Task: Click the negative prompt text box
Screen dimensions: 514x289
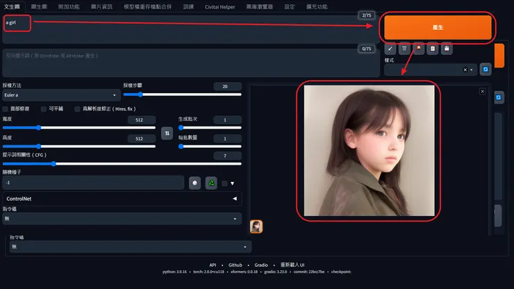Action: pos(191,63)
